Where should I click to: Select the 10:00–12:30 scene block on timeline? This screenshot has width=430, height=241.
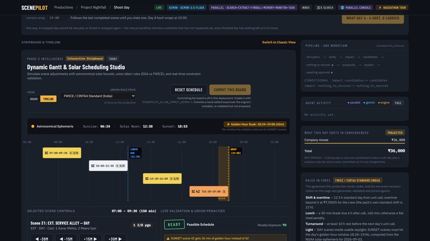[x=108, y=166]
